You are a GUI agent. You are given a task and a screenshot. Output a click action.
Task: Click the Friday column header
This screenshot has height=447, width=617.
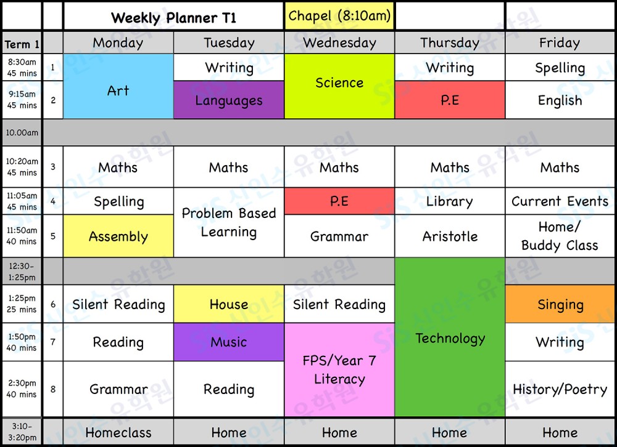(x=560, y=42)
